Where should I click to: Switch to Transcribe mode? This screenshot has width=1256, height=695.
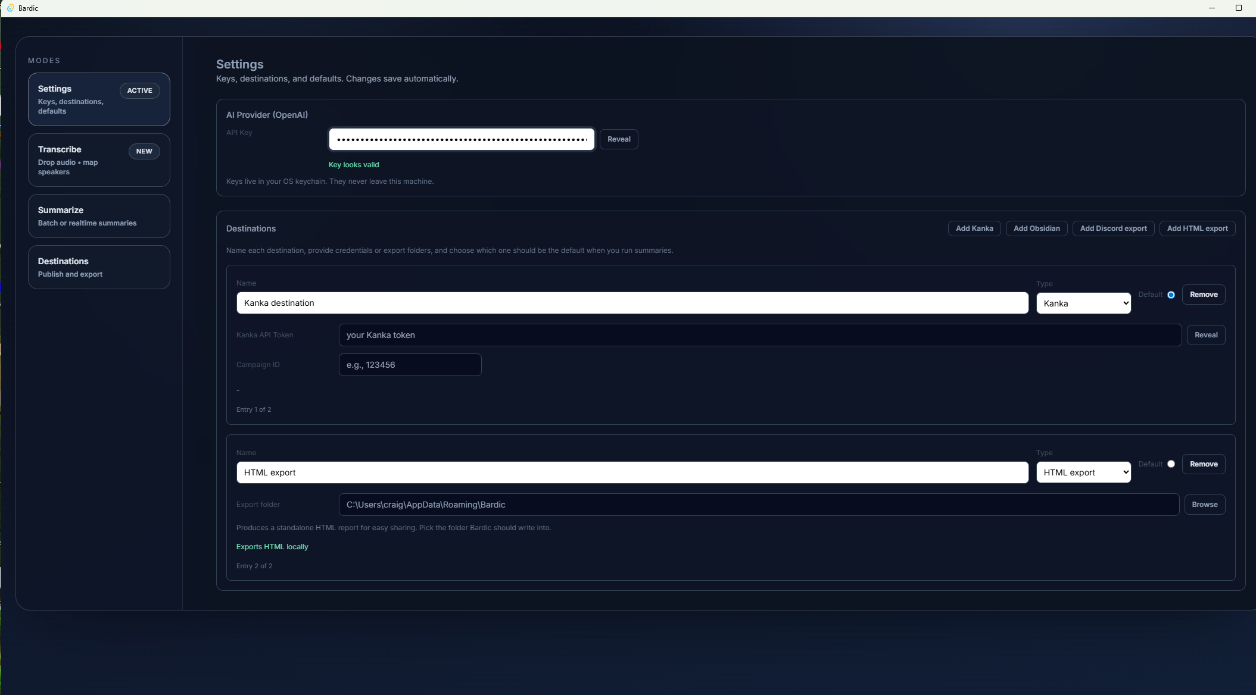click(99, 160)
